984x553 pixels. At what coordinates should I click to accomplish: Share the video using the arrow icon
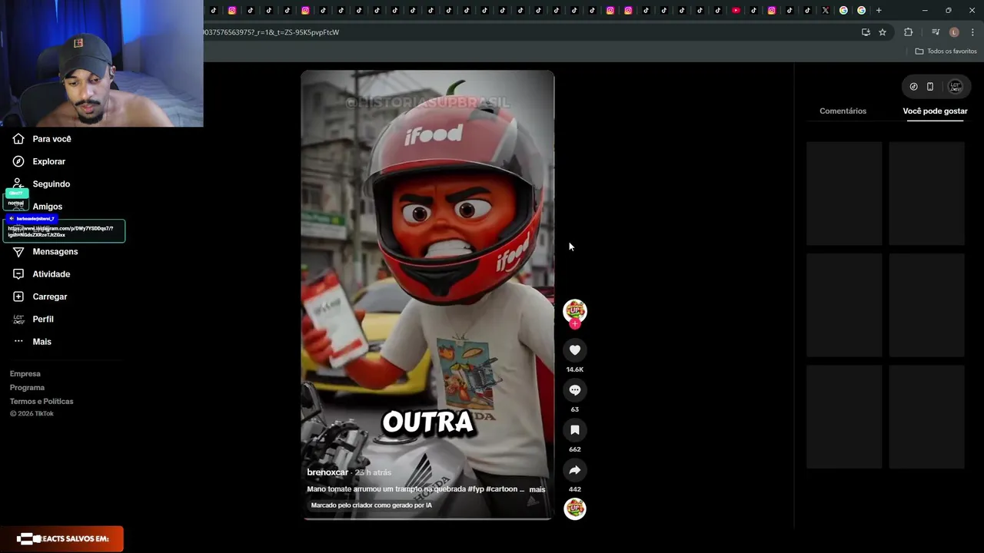tap(574, 470)
